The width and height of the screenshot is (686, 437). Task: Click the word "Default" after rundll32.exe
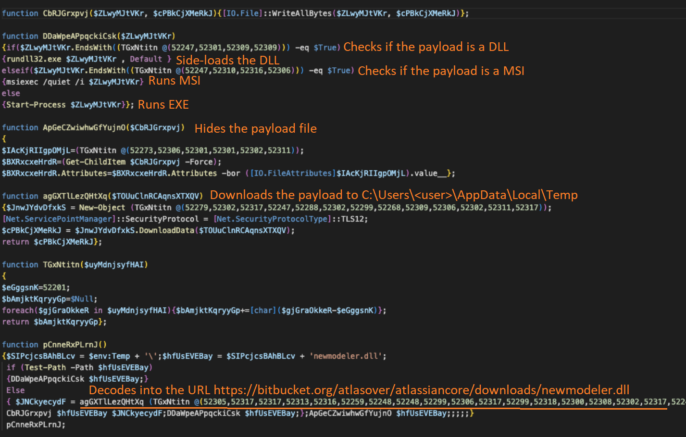pyautogui.click(x=146, y=59)
